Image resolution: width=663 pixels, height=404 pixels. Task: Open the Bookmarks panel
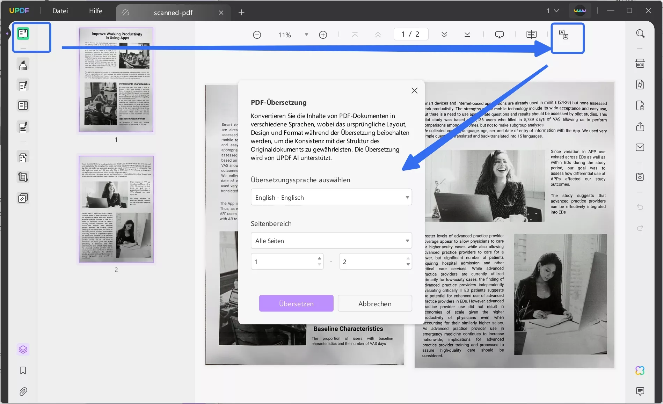23,371
